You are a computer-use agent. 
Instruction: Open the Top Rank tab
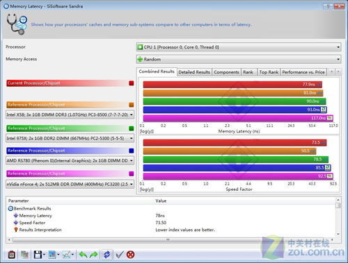269,72
